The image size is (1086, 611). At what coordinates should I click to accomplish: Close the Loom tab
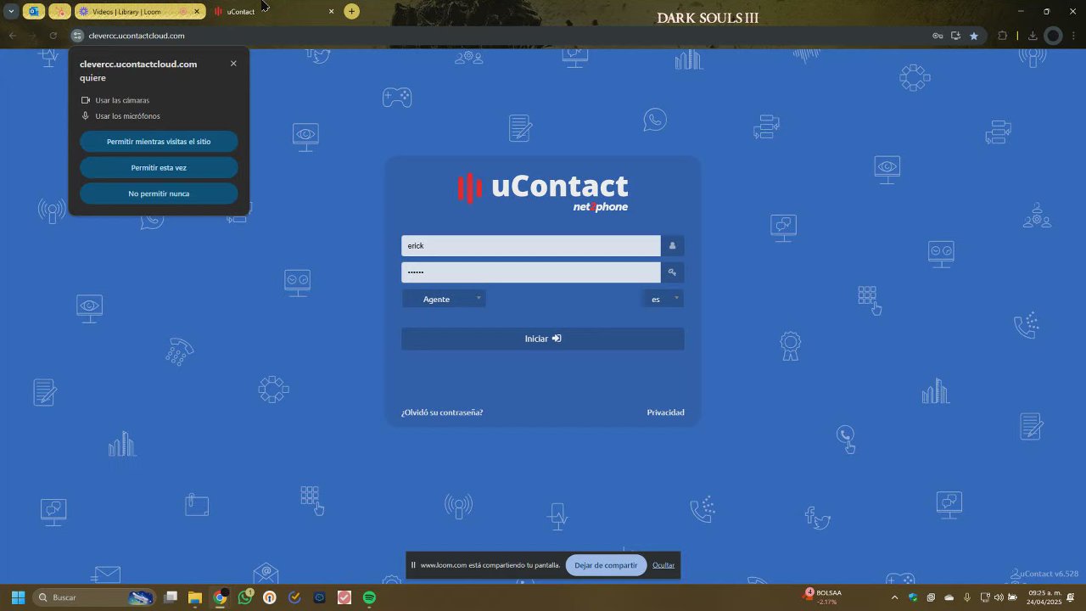tap(198, 11)
